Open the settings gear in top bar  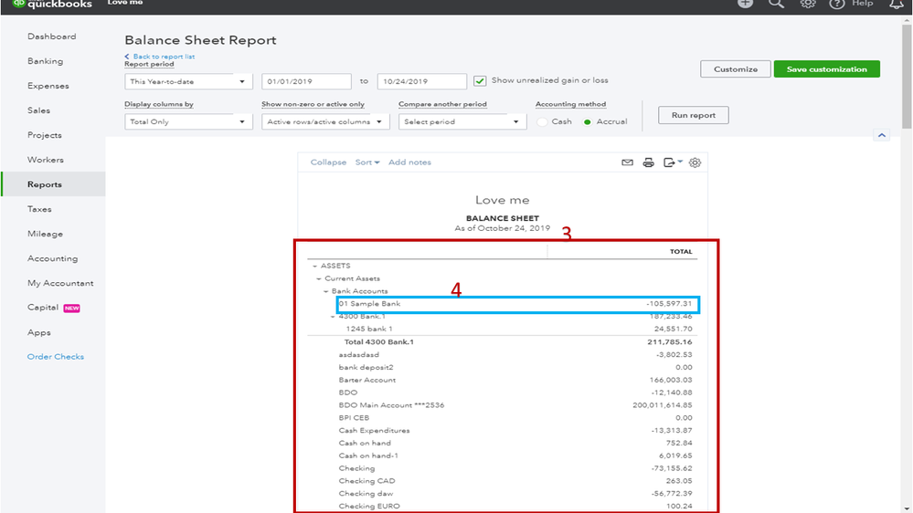click(807, 4)
